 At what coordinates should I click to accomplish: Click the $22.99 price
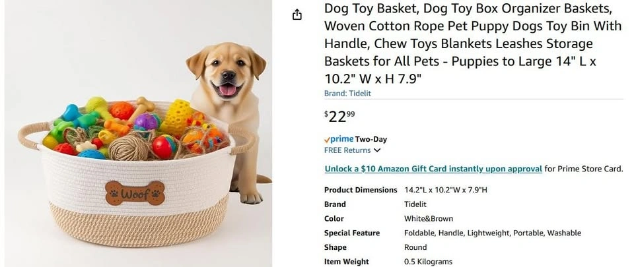click(339, 117)
